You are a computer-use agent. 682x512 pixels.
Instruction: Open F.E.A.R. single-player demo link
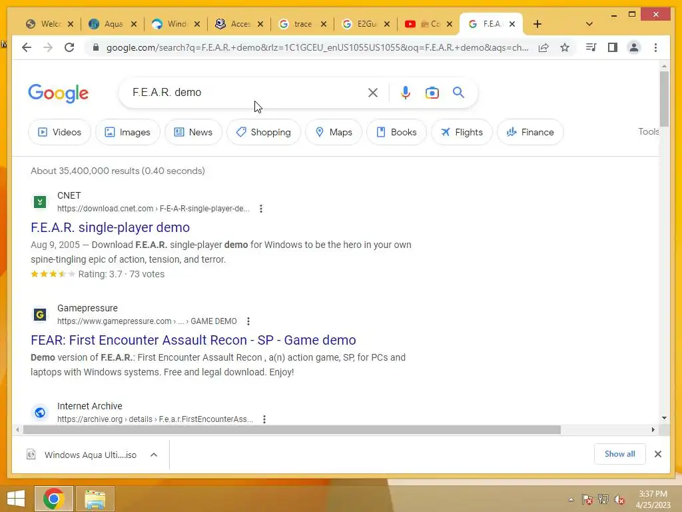[x=110, y=227]
